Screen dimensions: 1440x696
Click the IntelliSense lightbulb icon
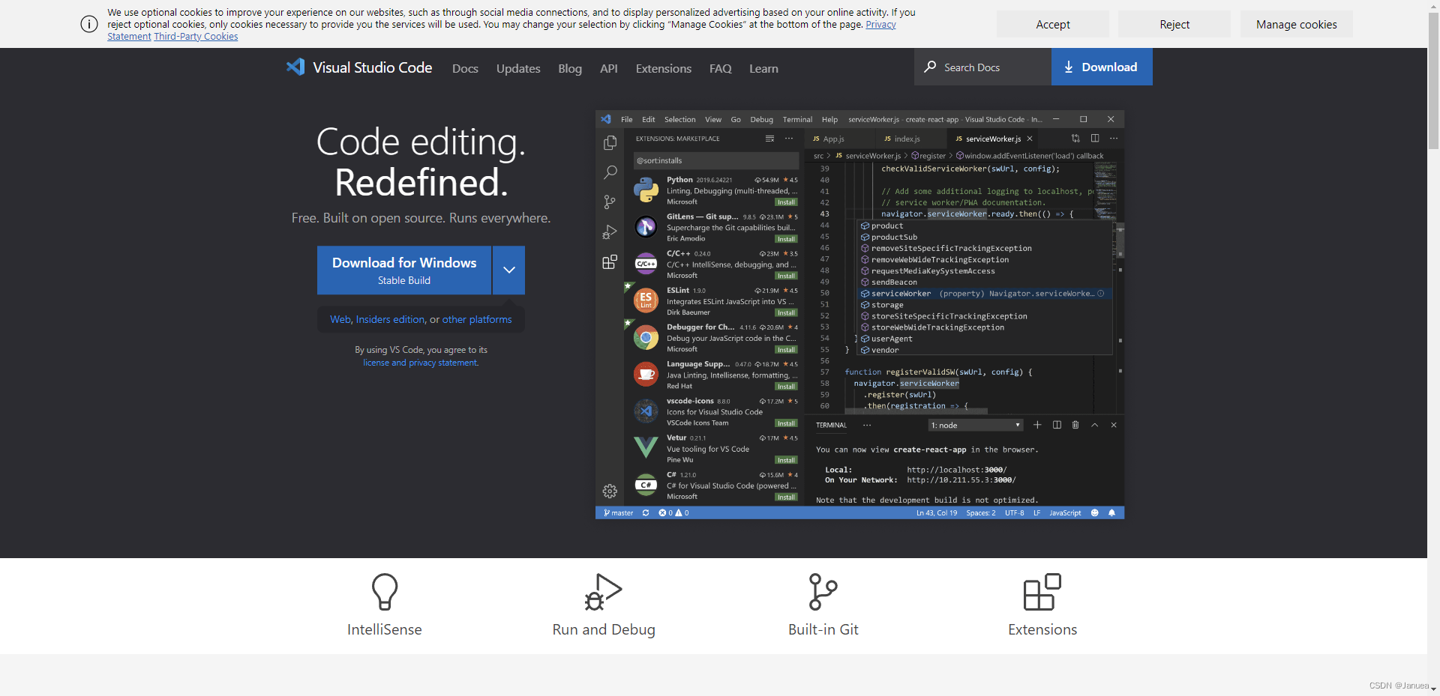(x=385, y=592)
